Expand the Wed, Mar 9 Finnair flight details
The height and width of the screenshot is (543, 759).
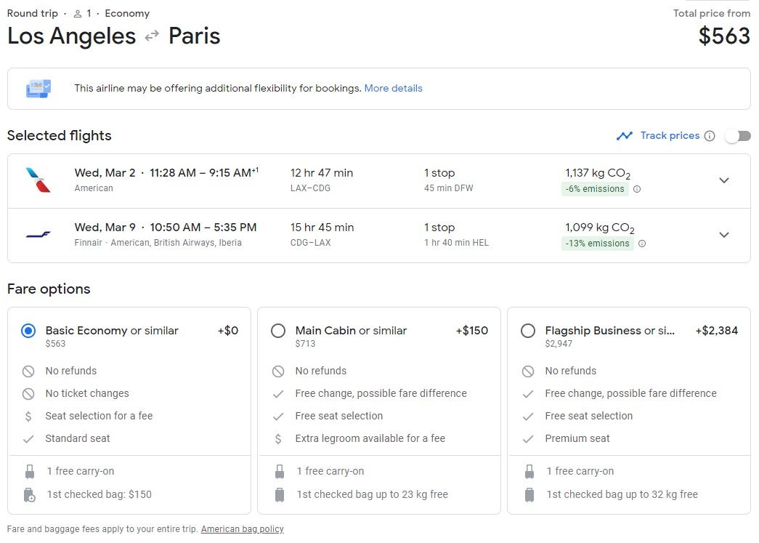point(724,235)
